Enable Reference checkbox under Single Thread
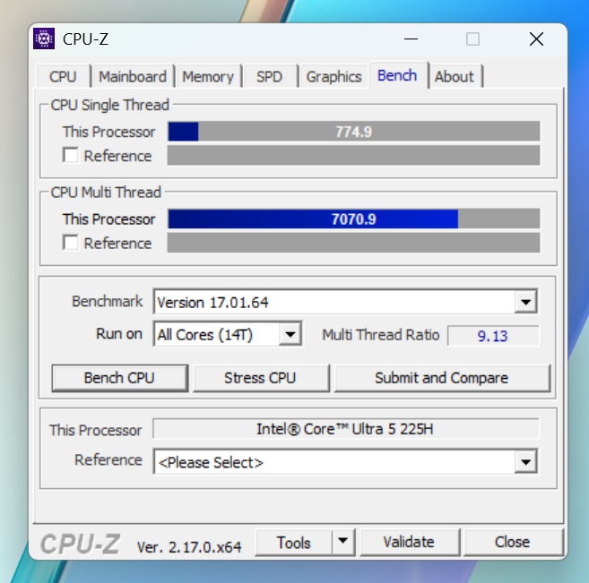The width and height of the screenshot is (589, 583). click(70, 155)
